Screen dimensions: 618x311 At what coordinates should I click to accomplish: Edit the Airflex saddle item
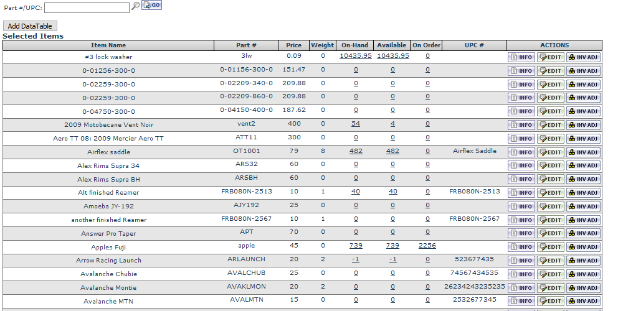(550, 152)
